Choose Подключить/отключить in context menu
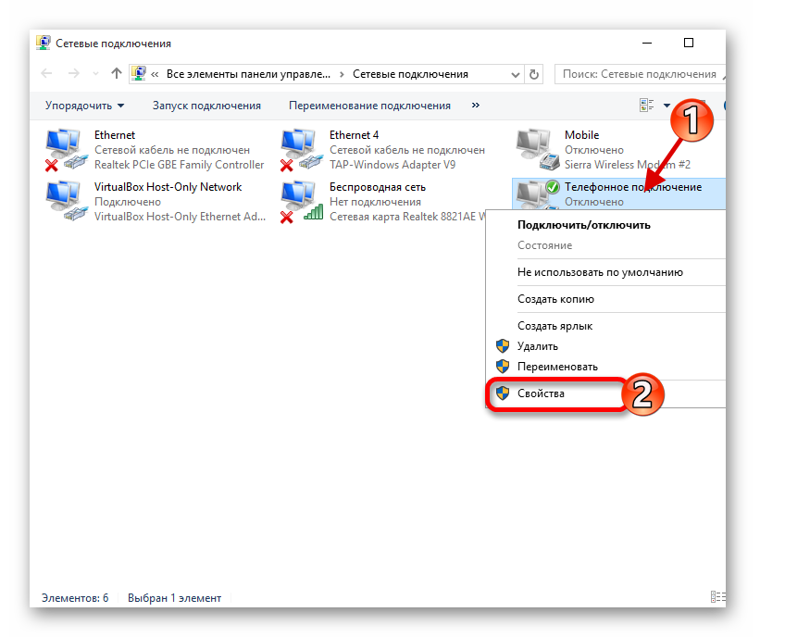This screenshot has width=785, height=637. 583,224
